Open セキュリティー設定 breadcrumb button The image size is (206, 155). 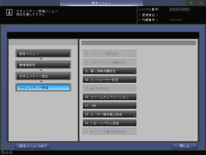(43, 76)
